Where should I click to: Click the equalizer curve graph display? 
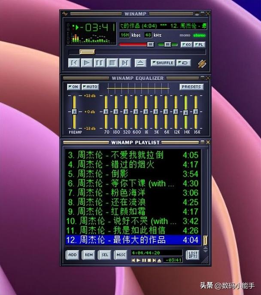point(138,88)
